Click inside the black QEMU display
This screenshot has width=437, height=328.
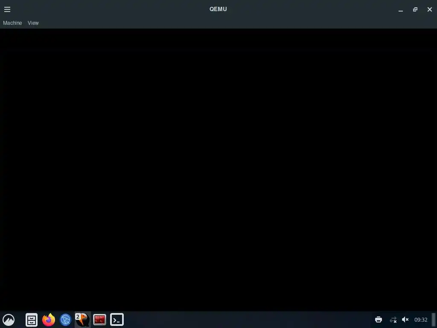218,170
